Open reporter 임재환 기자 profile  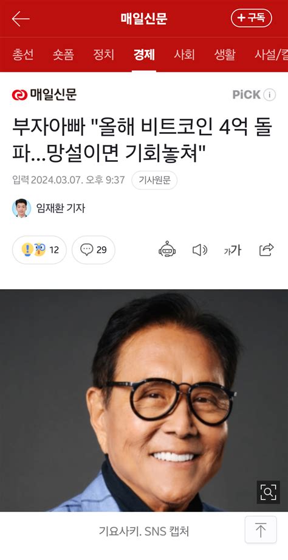[49, 208]
